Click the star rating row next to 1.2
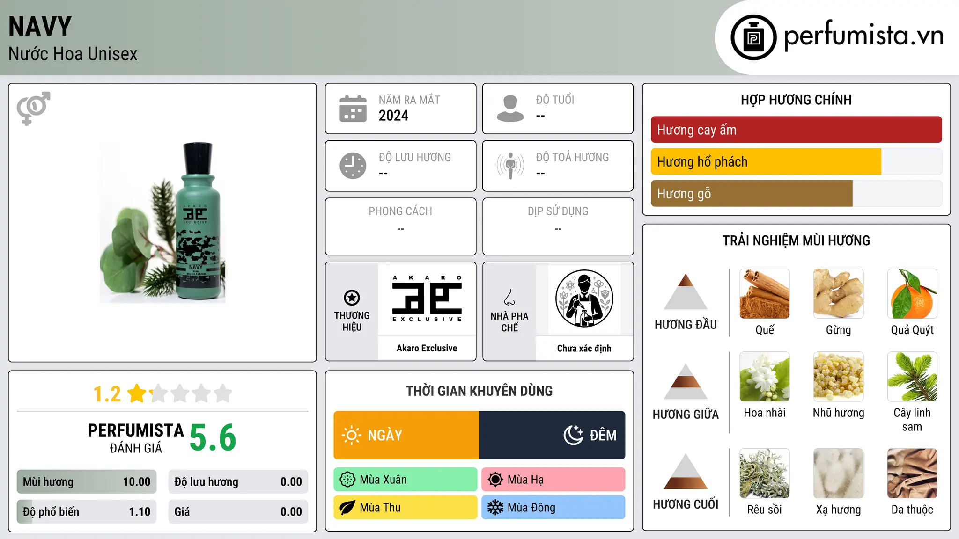The width and height of the screenshot is (959, 539). tap(180, 393)
